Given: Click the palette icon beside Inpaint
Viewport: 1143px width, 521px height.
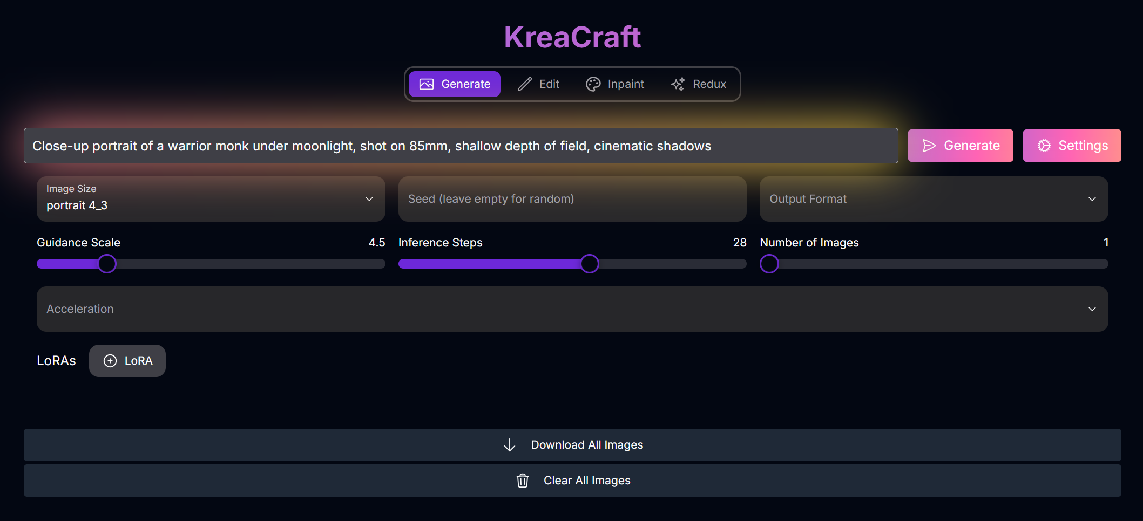Looking at the screenshot, I should pos(593,84).
